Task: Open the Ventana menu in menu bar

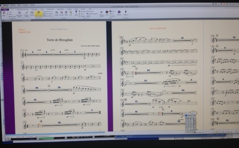Action: [x=26, y=5]
